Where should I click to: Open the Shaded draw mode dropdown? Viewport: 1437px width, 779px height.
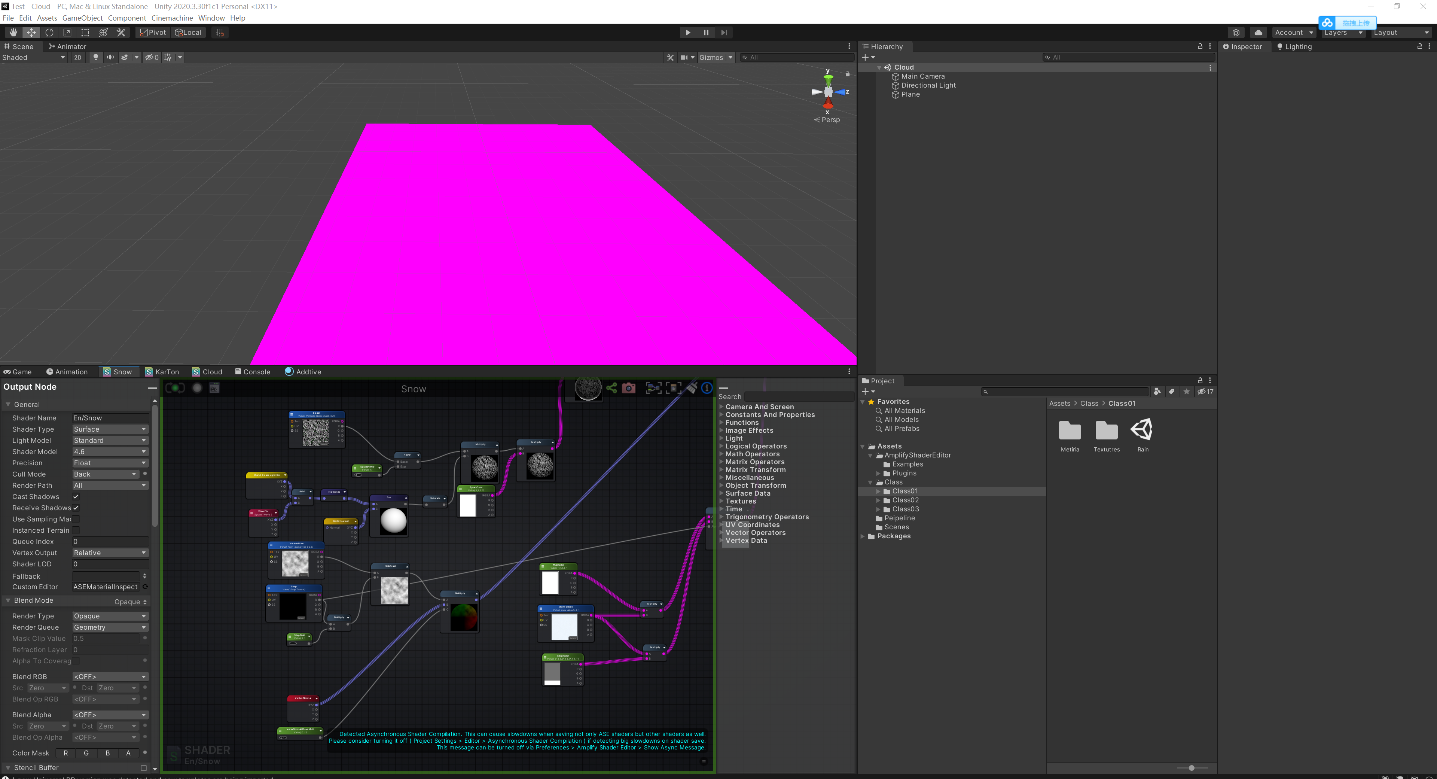[x=33, y=58]
